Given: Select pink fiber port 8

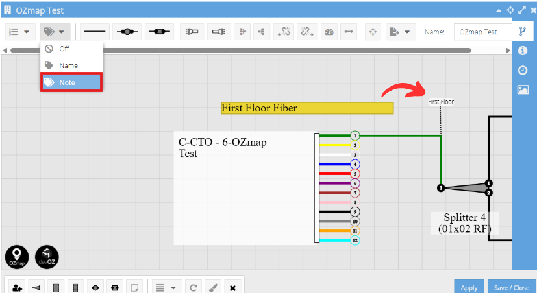Looking at the screenshot, I should pyautogui.click(x=355, y=202).
